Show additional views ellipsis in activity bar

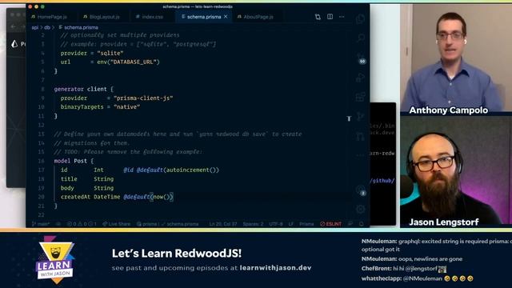(361, 155)
